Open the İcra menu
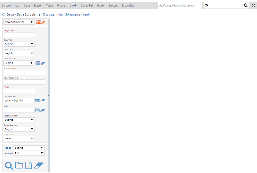This screenshot has width=257, height=173. coord(17,6)
